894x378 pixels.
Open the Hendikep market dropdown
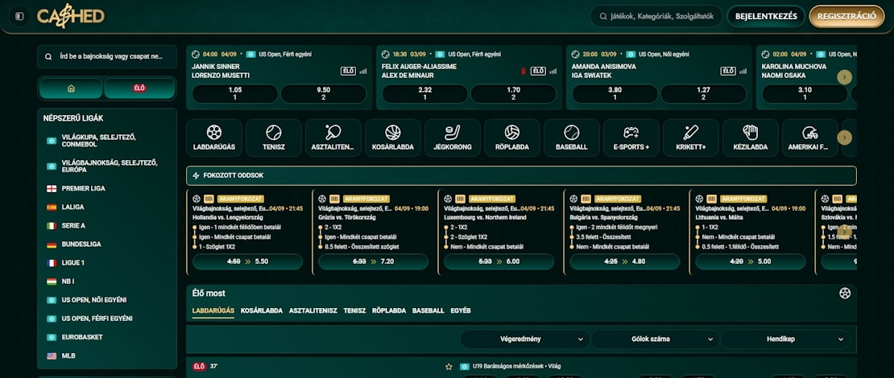tap(785, 339)
